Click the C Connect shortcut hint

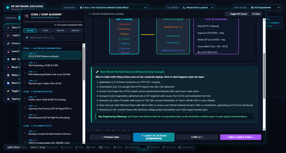click(66, 147)
